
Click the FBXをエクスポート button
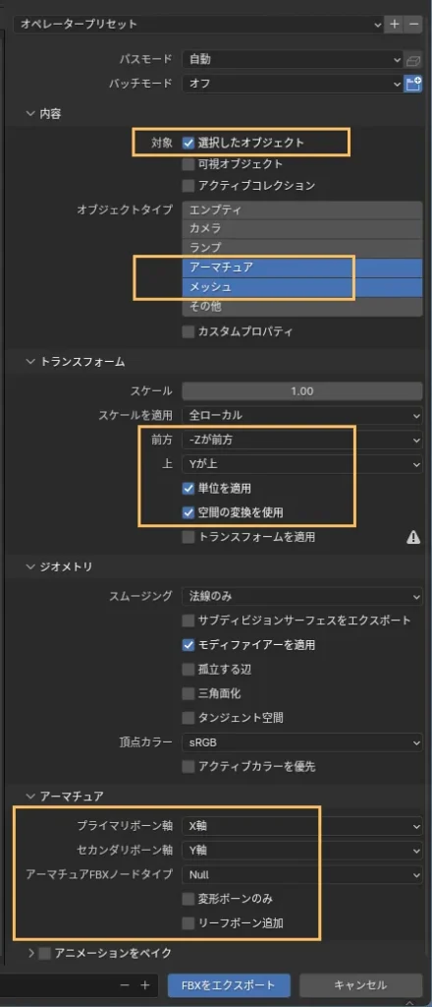click(x=228, y=985)
